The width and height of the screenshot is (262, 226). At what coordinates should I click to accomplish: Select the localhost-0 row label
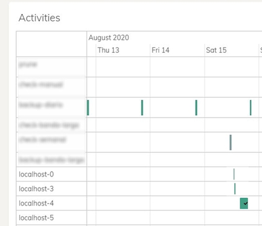(x=37, y=175)
